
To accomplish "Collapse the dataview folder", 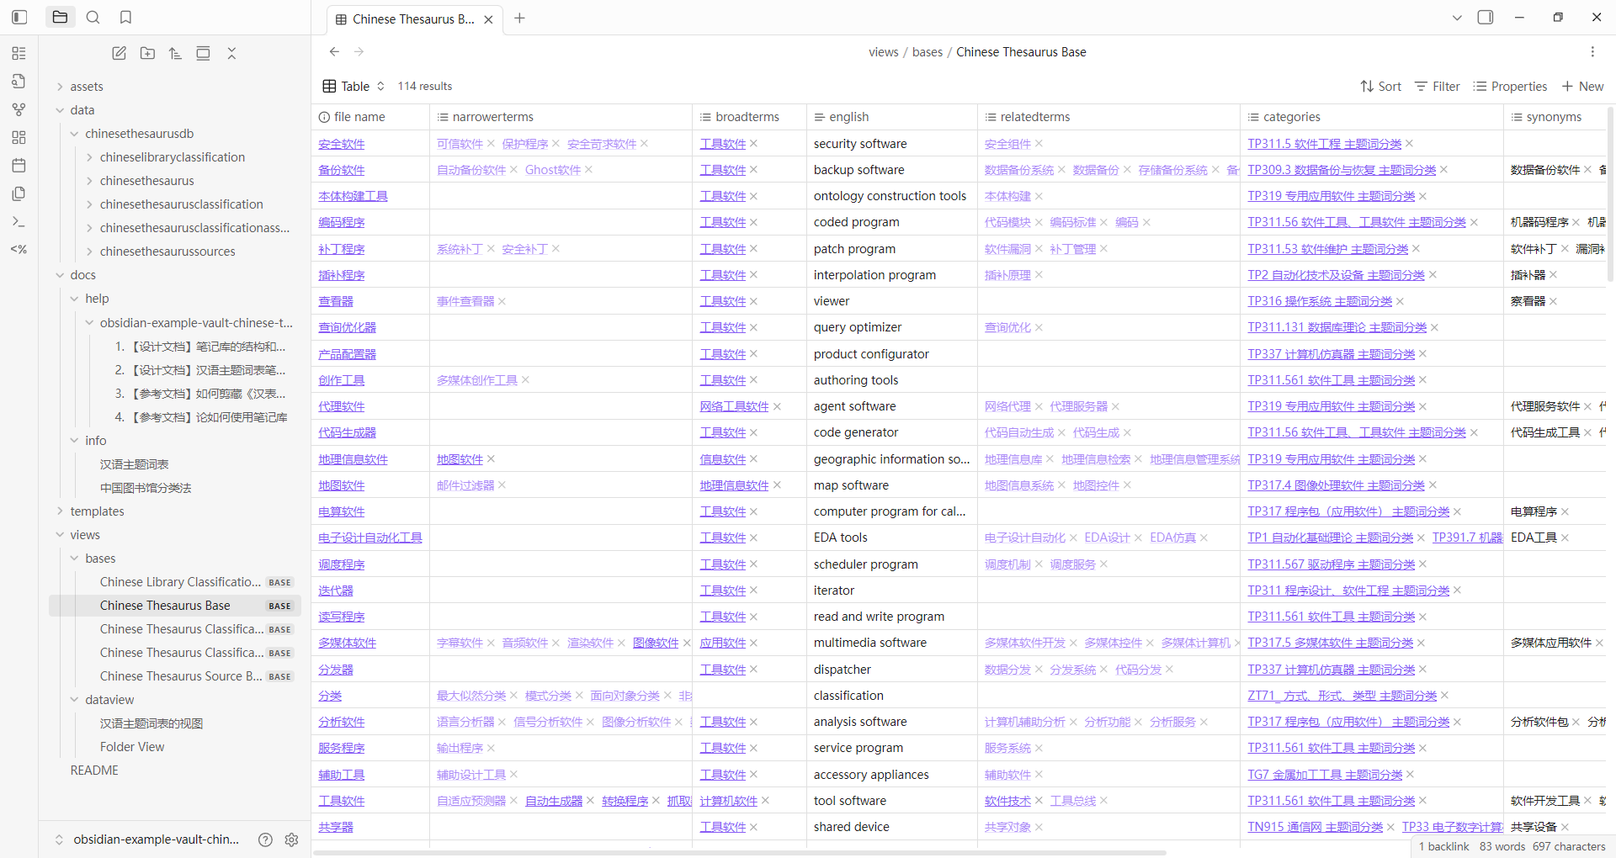I will (x=75, y=700).
